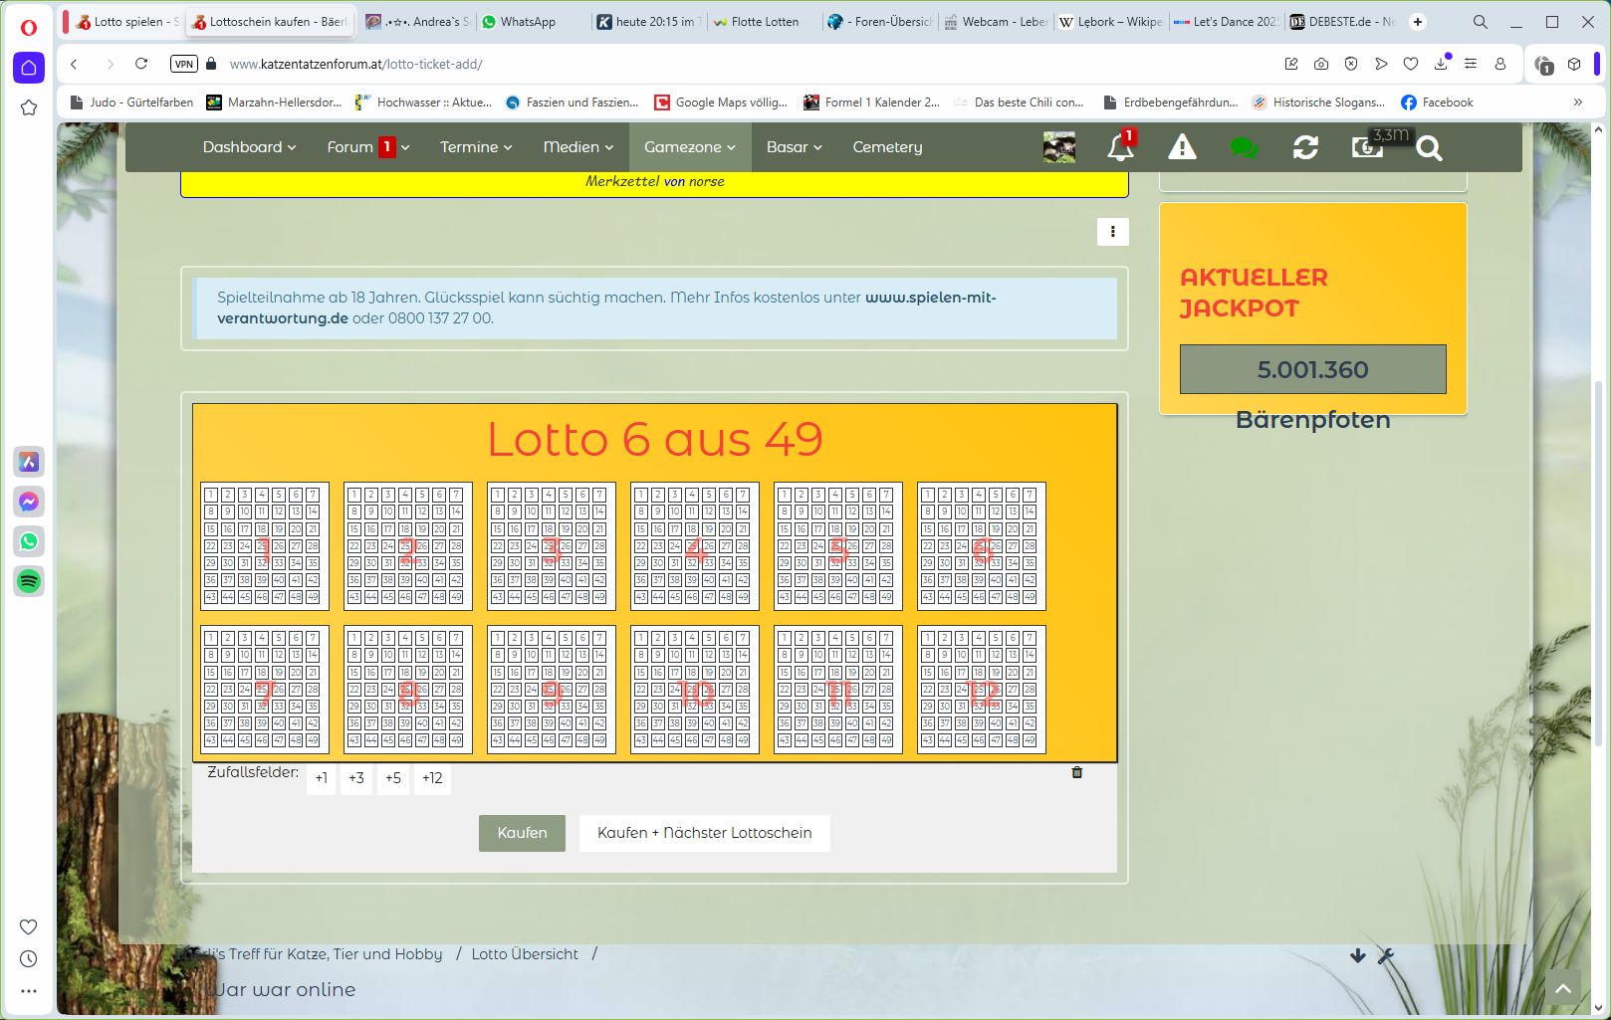Open the site search magnifier
Screen dimensions: 1611x1020
[x=1429, y=148]
